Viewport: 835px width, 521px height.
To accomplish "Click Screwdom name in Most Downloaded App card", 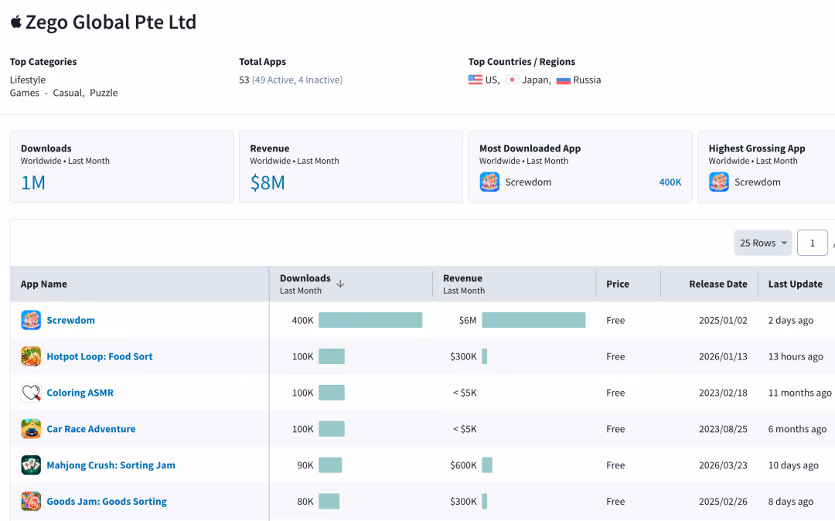I will pos(528,182).
